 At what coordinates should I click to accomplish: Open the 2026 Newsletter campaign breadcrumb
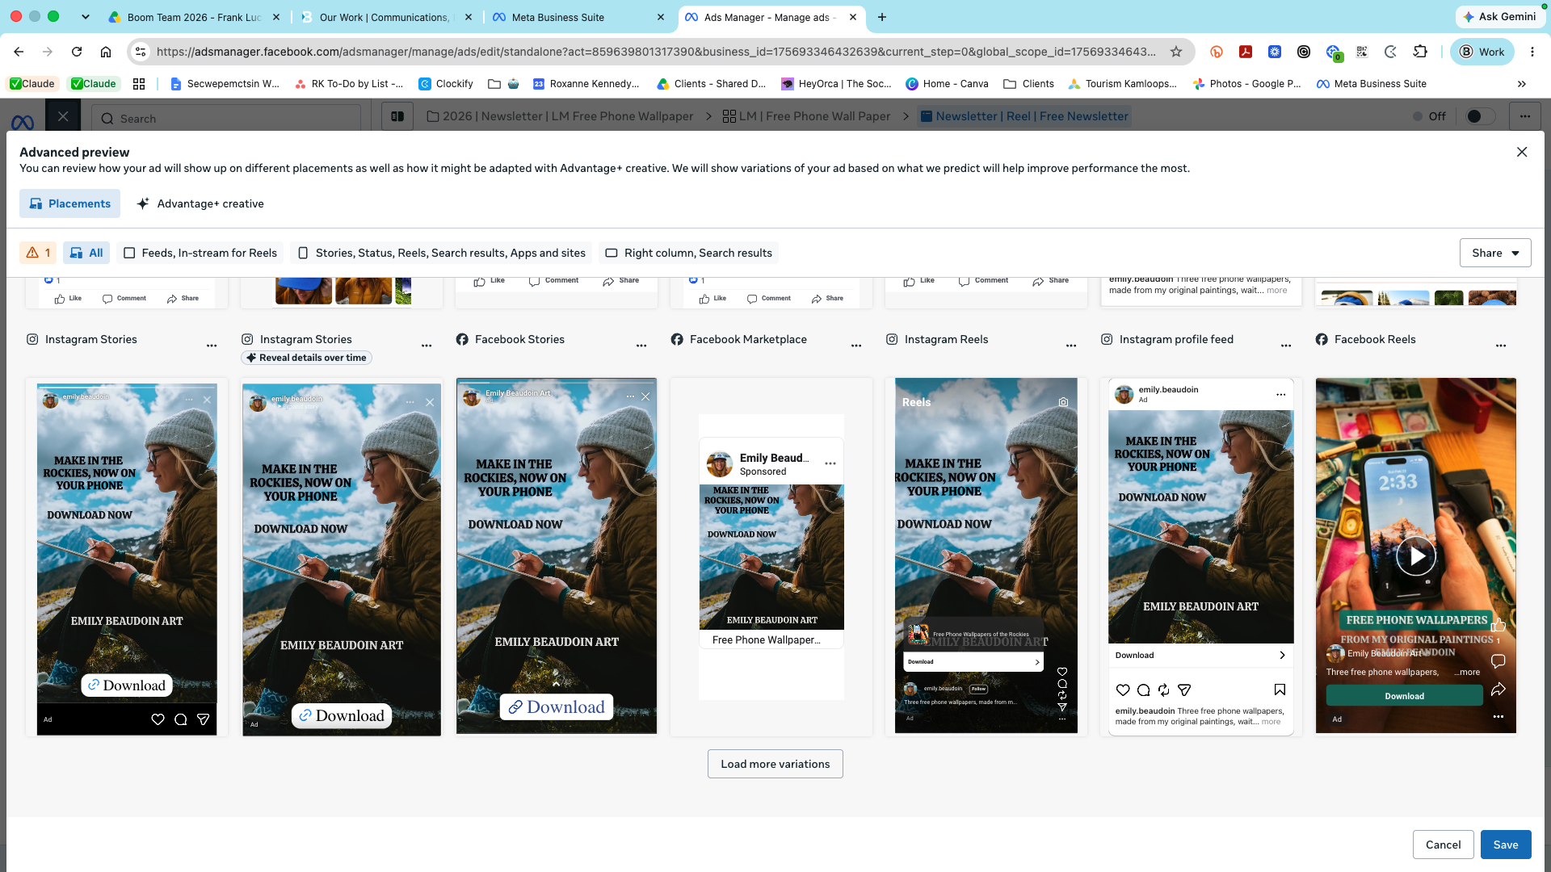560,116
